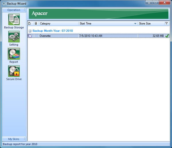This screenshot has width=172, height=148.
Task: Sort by the Category column header
Action: [59, 23]
